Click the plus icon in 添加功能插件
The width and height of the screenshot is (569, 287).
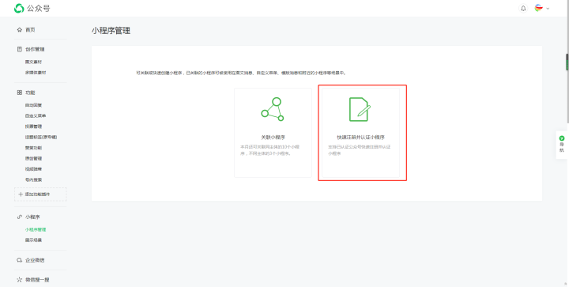pyautogui.click(x=21, y=194)
